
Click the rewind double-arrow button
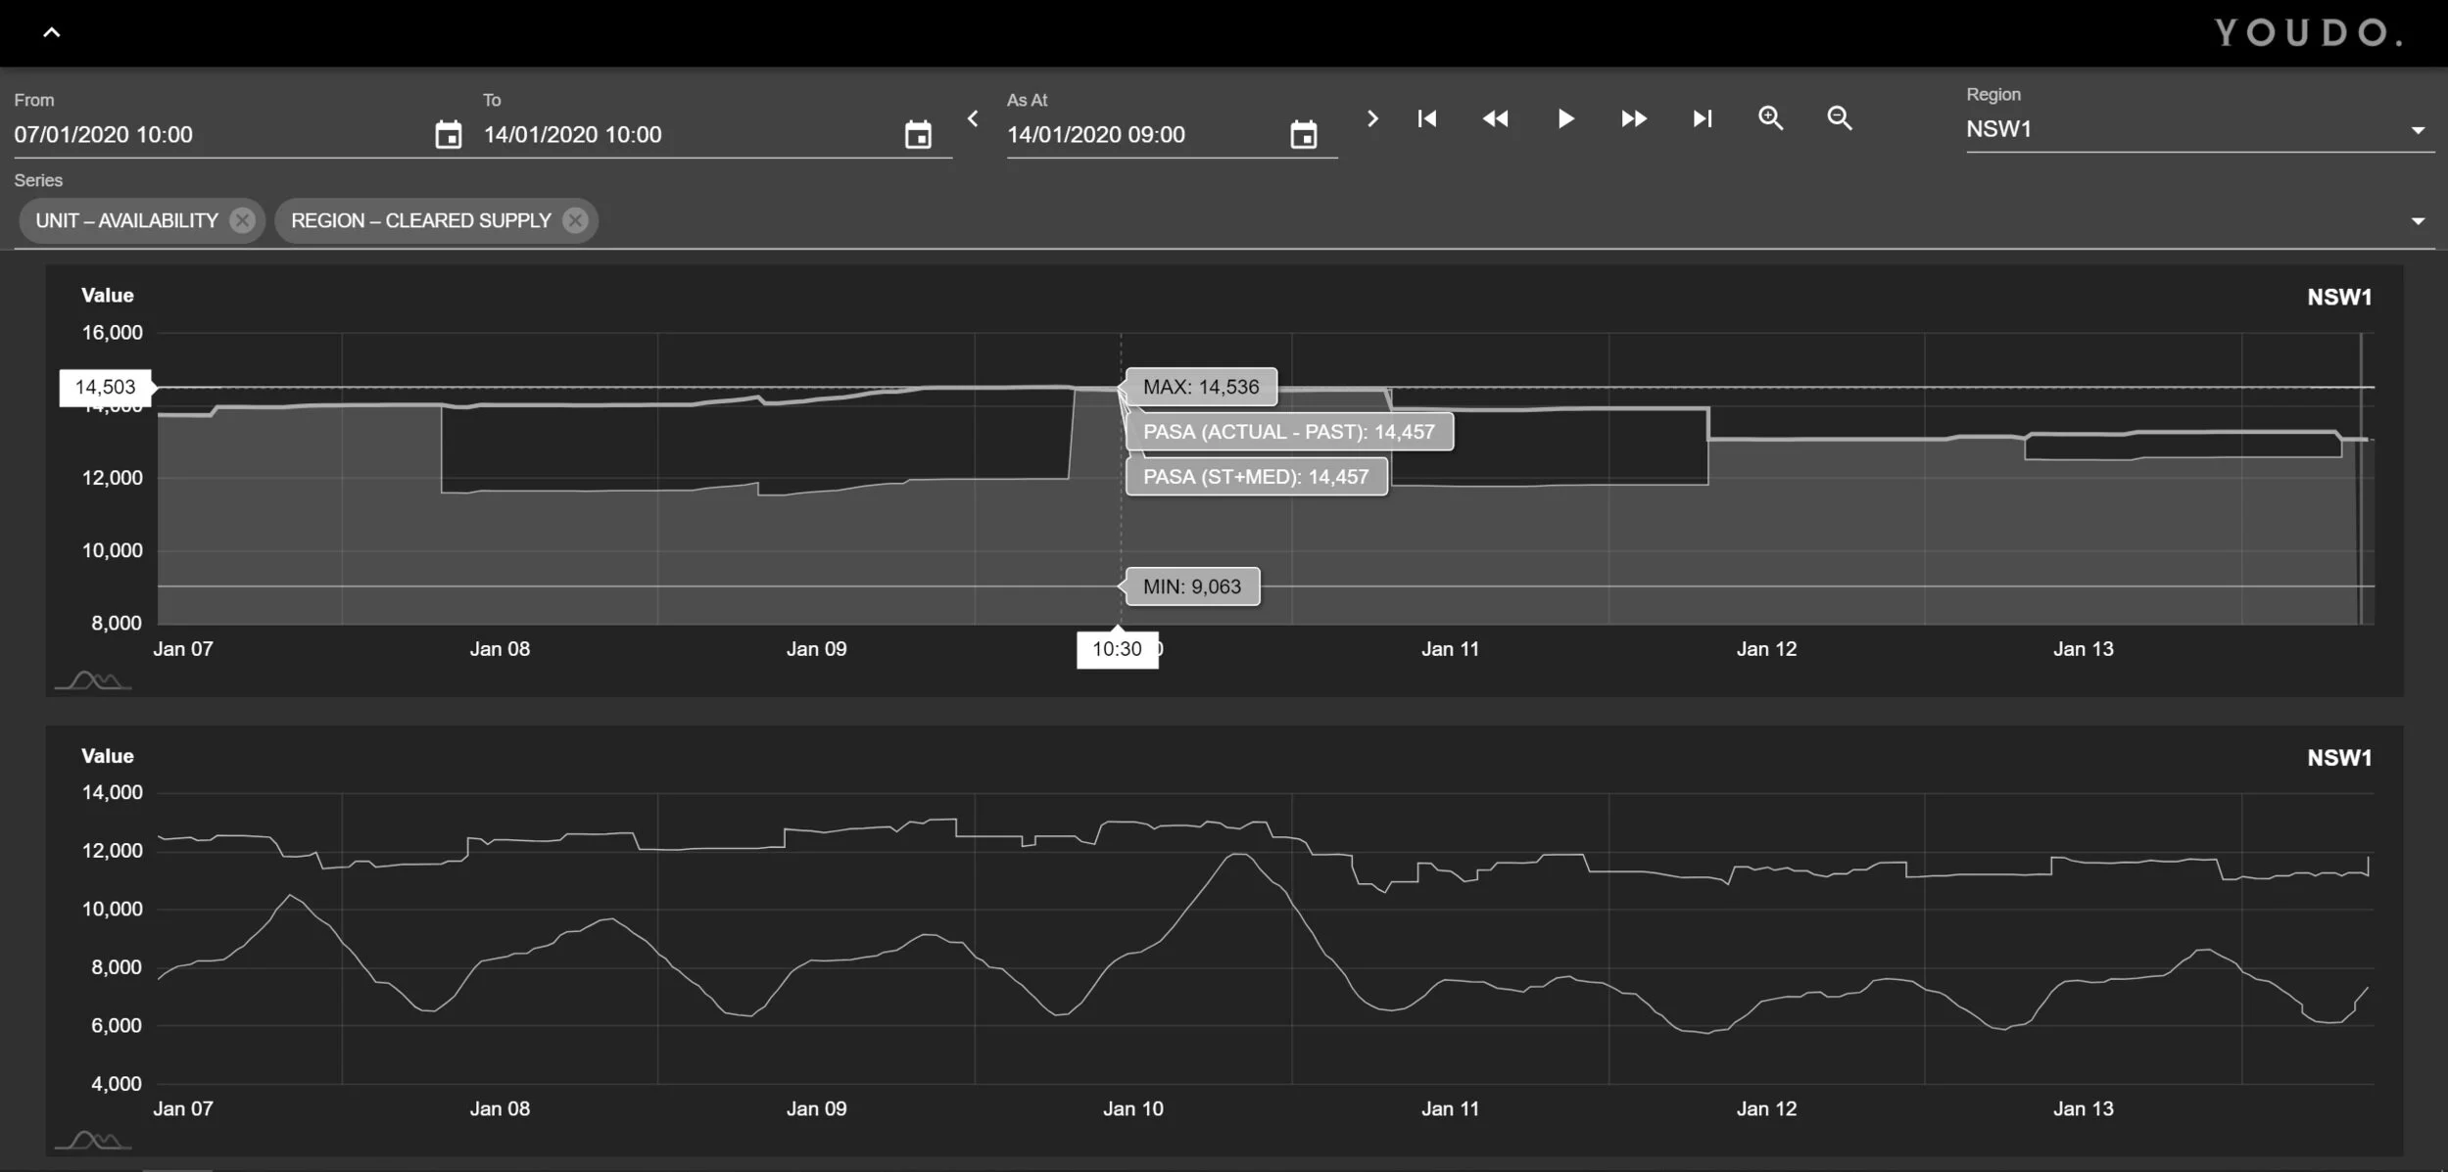tap(1495, 118)
